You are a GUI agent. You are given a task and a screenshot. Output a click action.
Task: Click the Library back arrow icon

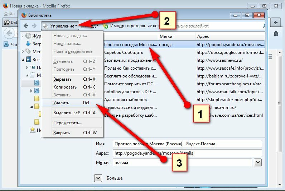pos(26,26)
